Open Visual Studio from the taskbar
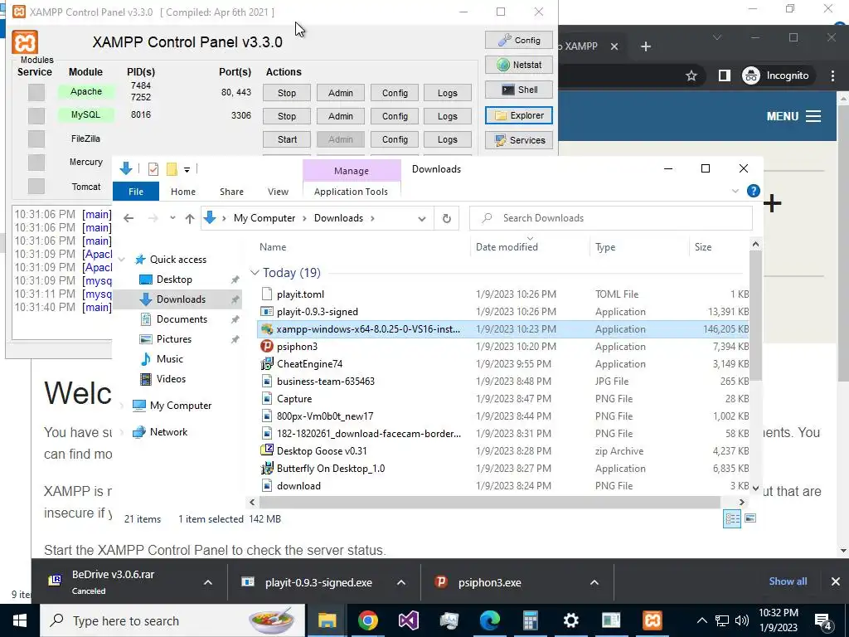Image resolution: width=849 pixels, height=637 pixels. click(408, 620)
